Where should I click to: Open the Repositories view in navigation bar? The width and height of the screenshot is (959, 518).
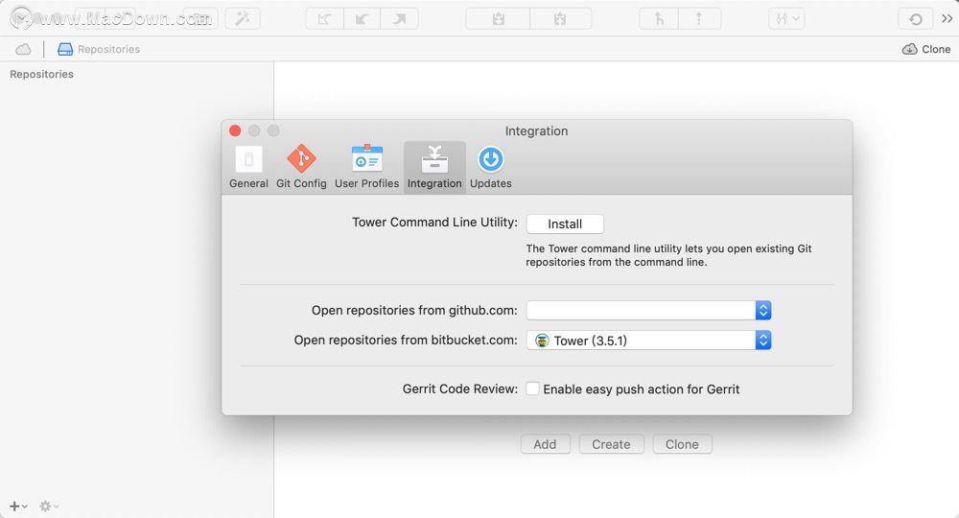pos(99,49)
